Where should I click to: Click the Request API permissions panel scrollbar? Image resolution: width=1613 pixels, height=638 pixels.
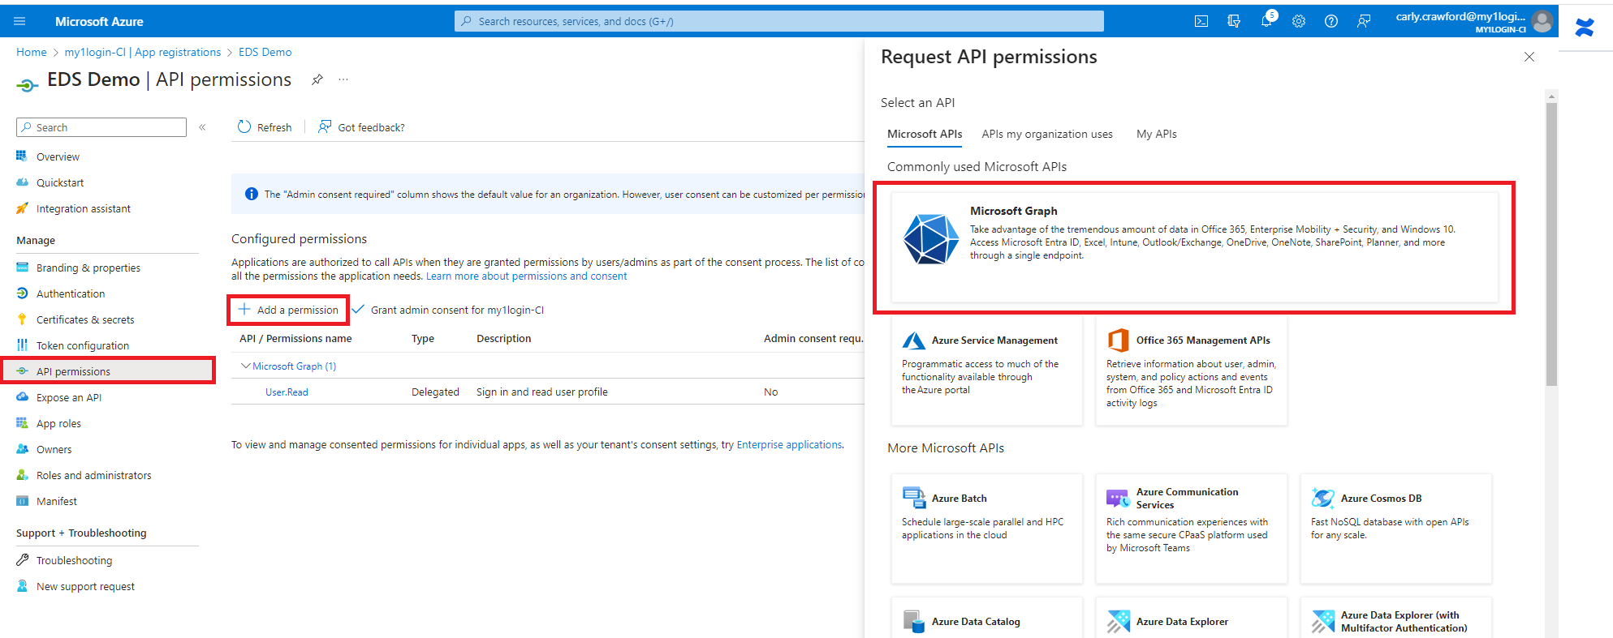(1551, 243)
